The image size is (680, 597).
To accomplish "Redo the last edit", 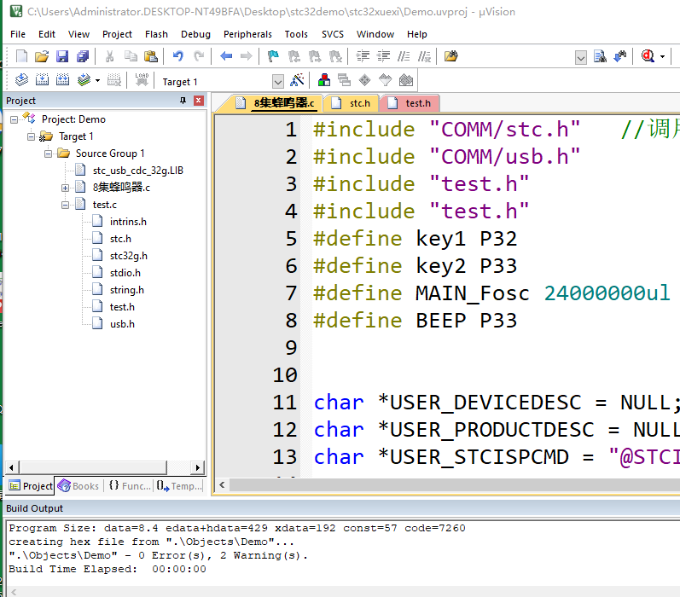I will (x=199, y=56).
